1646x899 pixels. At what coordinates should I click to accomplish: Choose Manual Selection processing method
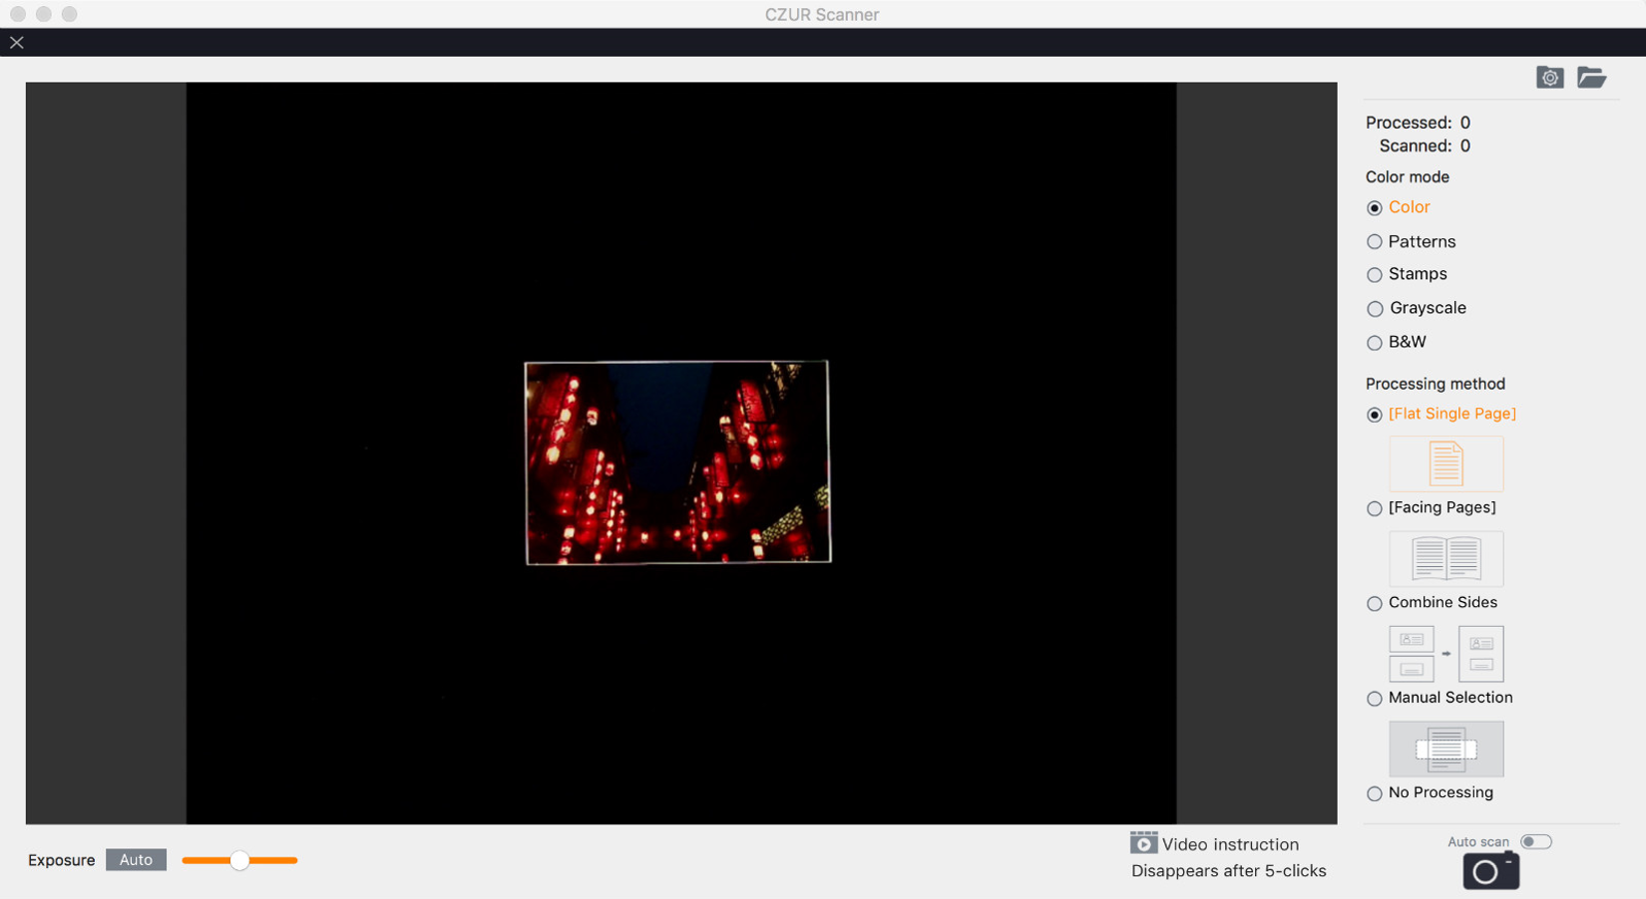(x=1375, y=698)
